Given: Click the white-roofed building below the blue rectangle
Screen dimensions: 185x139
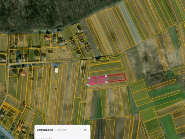Looking at the screenshot, I should [56, 70].
